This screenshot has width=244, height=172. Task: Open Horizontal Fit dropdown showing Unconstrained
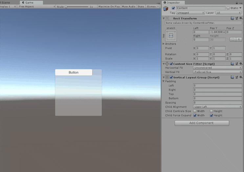click(x=217, y=68)
